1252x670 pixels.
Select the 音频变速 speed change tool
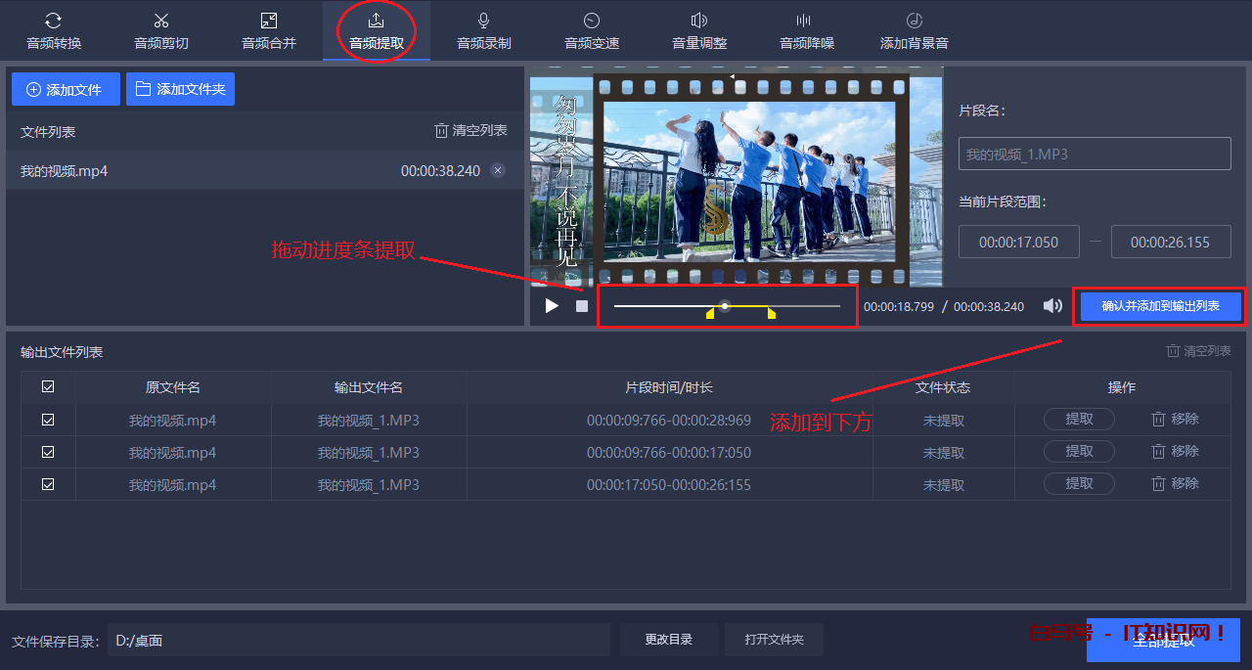pyautogui.click(x=592, y=31)
